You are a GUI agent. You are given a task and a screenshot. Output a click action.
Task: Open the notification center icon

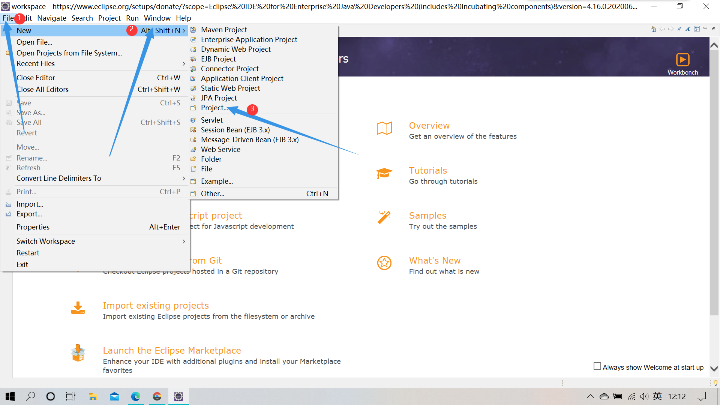701,396
